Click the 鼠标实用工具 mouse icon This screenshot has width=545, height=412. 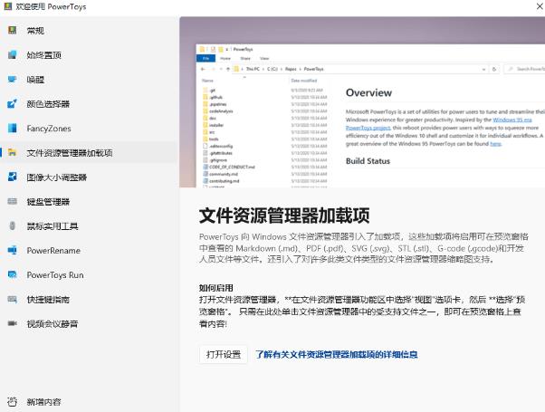12,226
